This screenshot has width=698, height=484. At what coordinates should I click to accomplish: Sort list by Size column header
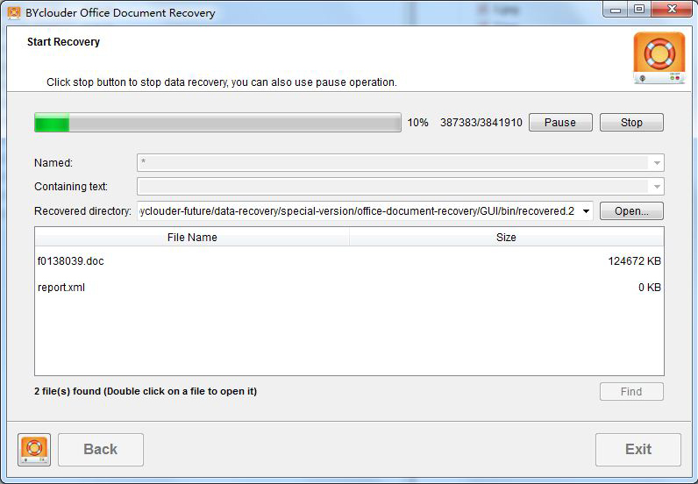(506, 238)
